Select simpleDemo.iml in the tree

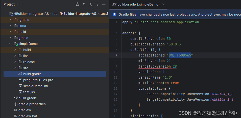(35, 86)
